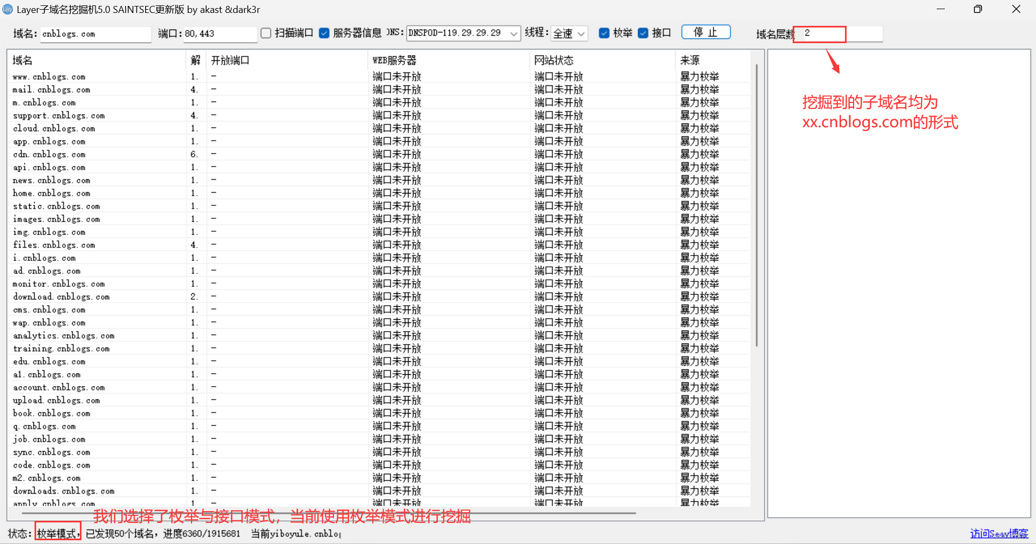Click status text 已发现50个域名
This screenshot has height=544, width=1036.
click(120, 534)
